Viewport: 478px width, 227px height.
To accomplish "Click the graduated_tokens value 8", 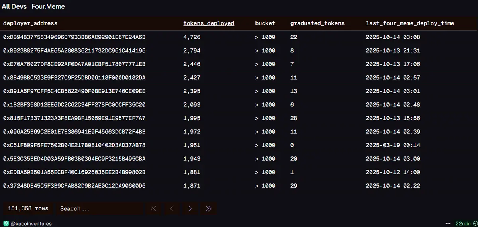I will tap(292, 51).
